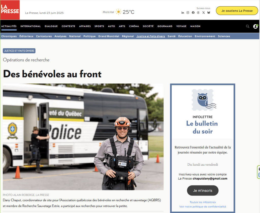This screenshot has width=260, height=213.
Task: Open the Bluesky butterfly icon
Action: tap(209, 13)
